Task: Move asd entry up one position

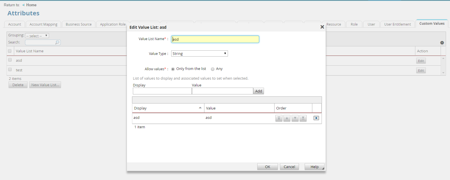Action: coord(287,118)
